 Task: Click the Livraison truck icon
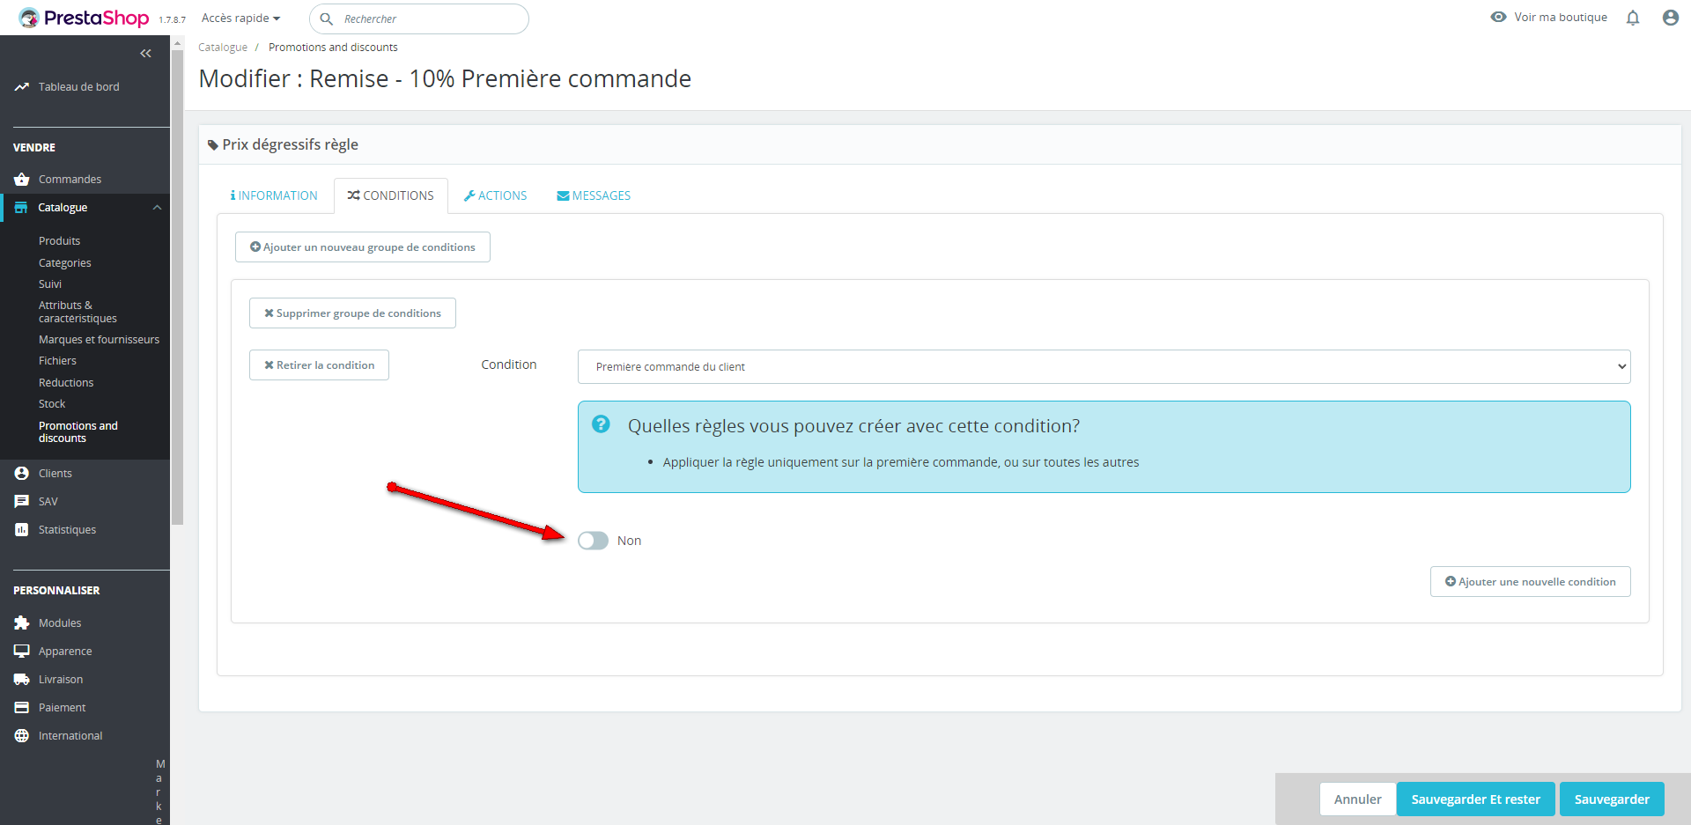[22, 680]
